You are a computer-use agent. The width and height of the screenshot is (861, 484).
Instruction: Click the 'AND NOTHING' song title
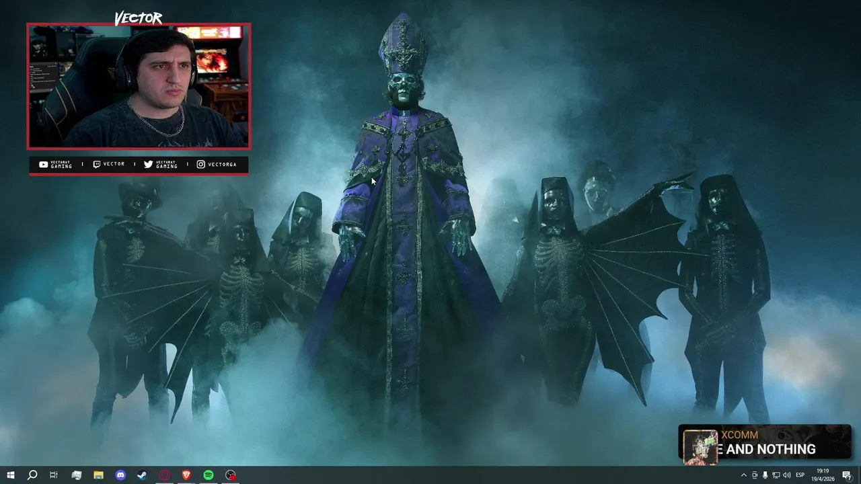tap(771, 449)
